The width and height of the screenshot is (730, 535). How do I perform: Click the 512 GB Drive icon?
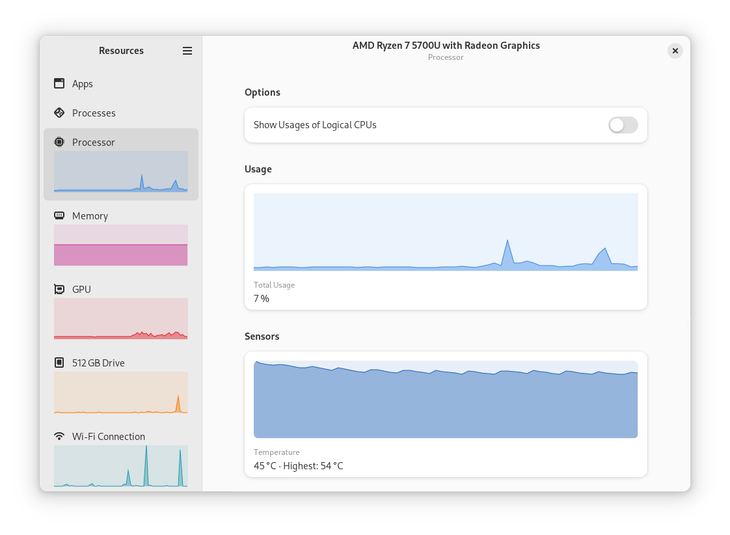point(59,363)
